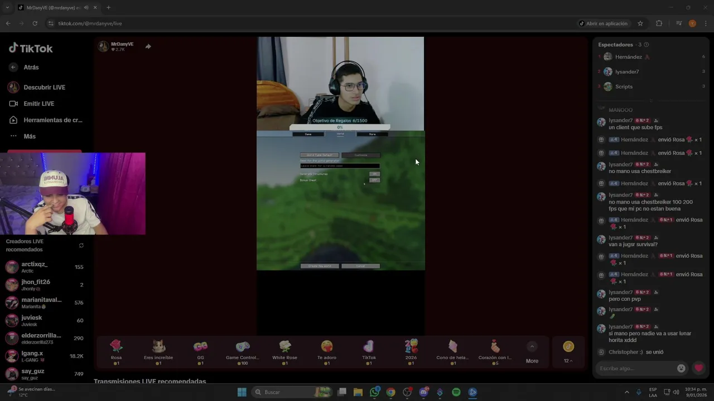Open juviesk recommended live stream
The image size is (714, 401).
tap(45, 320)
